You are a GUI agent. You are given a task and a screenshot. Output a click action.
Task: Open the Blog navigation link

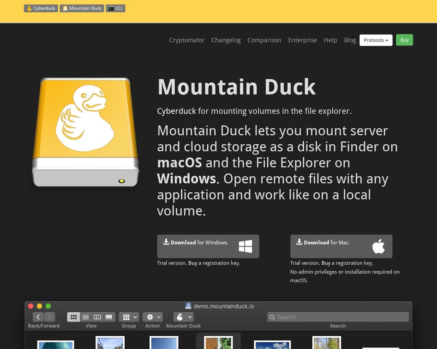350,40
